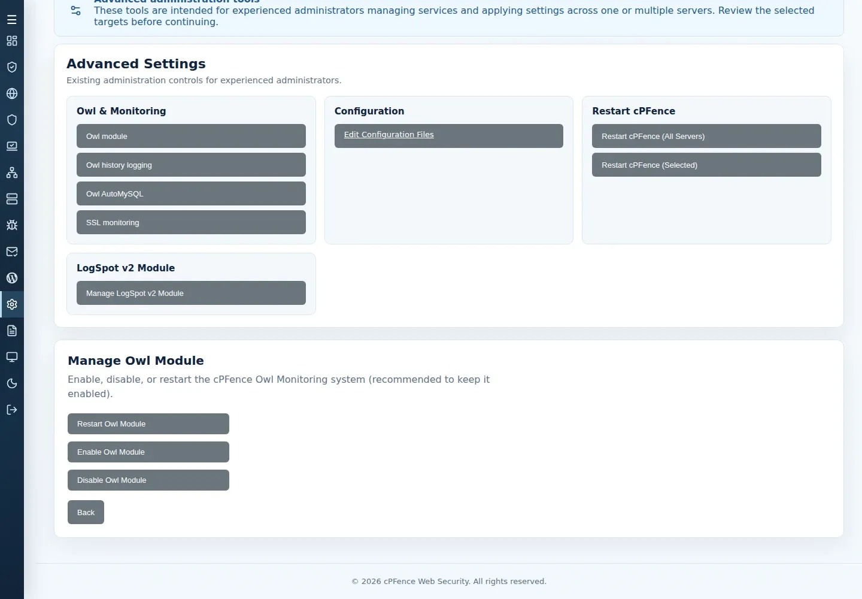Viewport: 862px width, 599px height.
Task: Click Restart Owl Module button
Action: (x=148, y=423)
